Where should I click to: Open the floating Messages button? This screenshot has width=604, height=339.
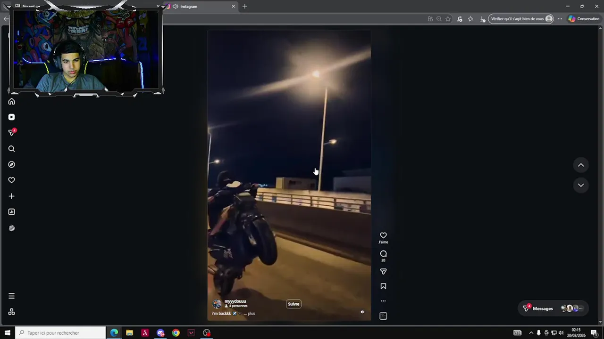pyautogui.click(x=553, y=309)
